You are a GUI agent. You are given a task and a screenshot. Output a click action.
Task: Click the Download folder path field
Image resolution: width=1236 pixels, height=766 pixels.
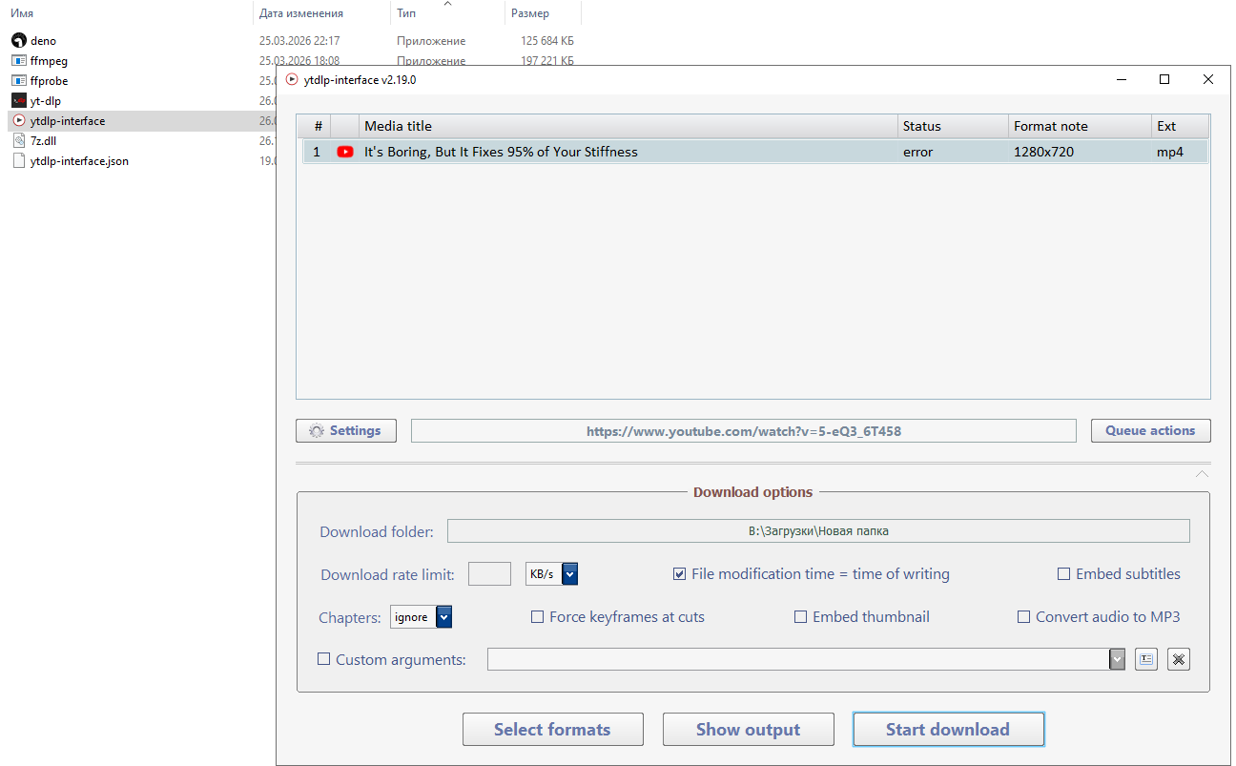pos(818,531)
